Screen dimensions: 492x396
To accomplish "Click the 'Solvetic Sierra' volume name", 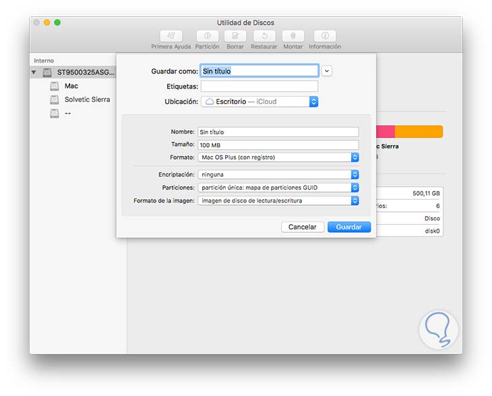I will coord(87,100).
